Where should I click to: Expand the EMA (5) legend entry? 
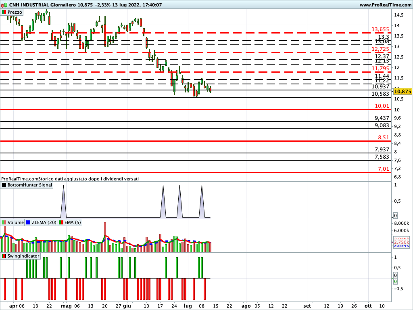pos(72,222)
